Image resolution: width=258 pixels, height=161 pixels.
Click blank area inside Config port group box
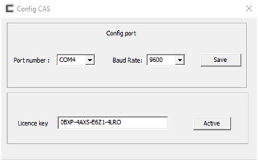tap(127, 77)
